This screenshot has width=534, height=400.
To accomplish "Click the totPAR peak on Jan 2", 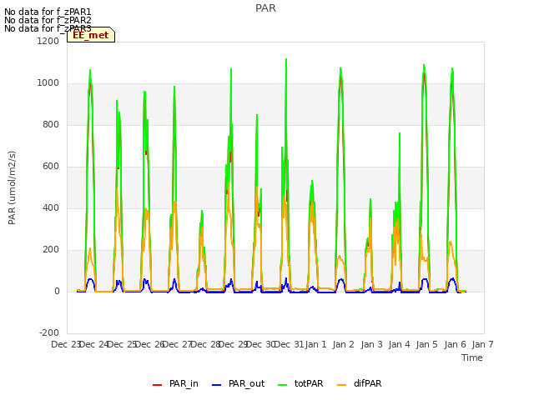I will coord(340,68).
